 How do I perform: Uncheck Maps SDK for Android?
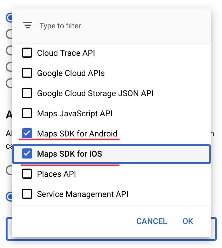click(27, 133)
